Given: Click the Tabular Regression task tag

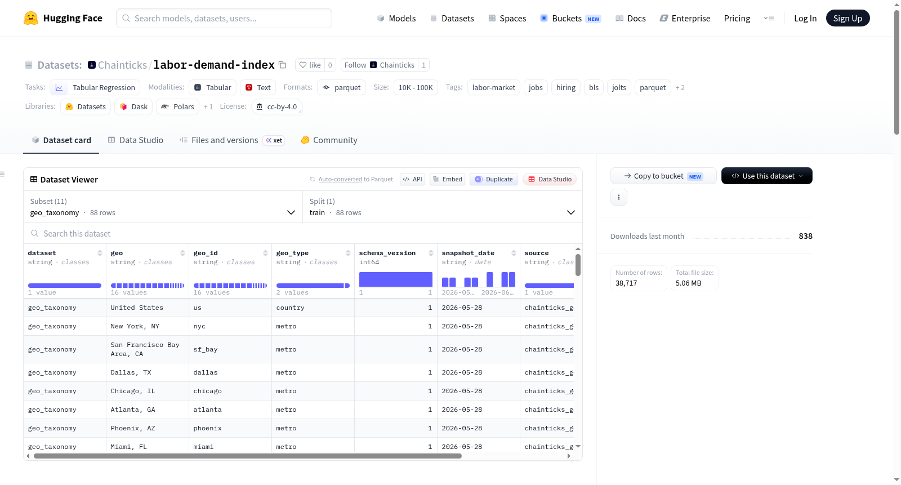Looking at the screenshot, I should pos(95,87).
